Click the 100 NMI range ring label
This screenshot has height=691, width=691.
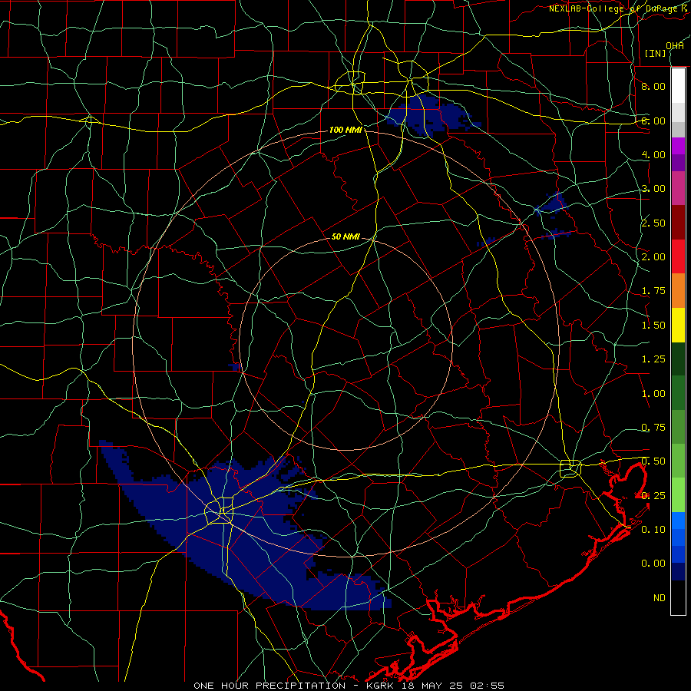(x=345, y=130)
